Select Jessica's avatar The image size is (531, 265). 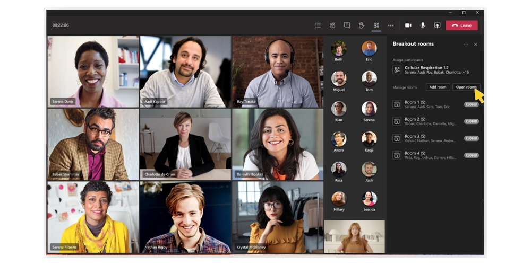click(x=369, y=199)
